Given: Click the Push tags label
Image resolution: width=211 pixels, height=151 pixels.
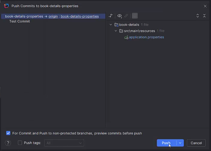Looking at the screenshot, I should [x=33, y=143].
